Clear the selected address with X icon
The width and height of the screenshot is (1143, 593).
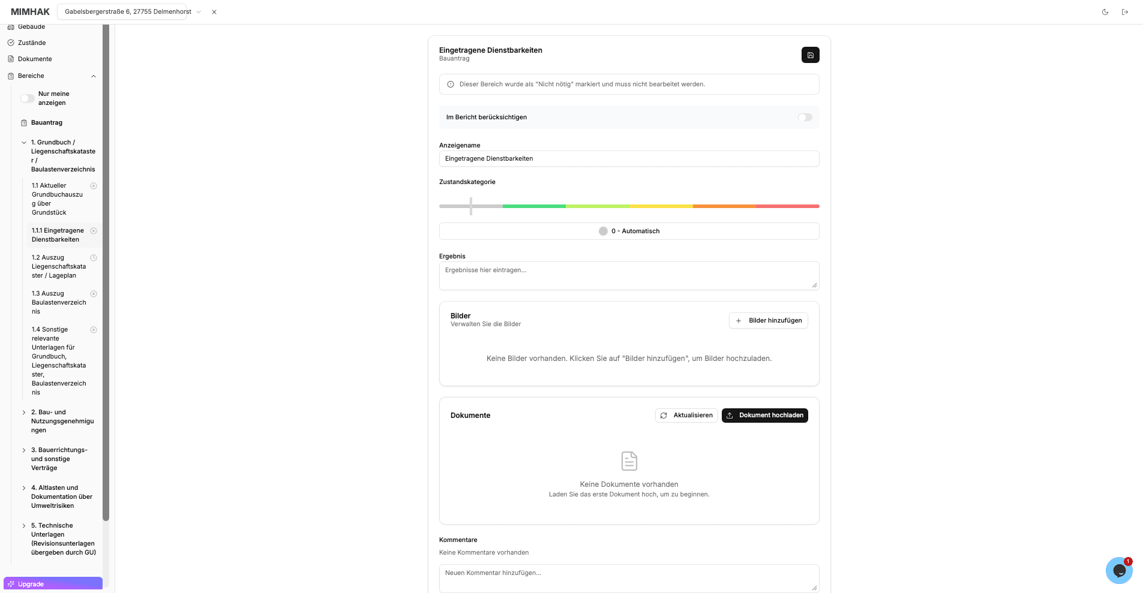coord(214,12)
